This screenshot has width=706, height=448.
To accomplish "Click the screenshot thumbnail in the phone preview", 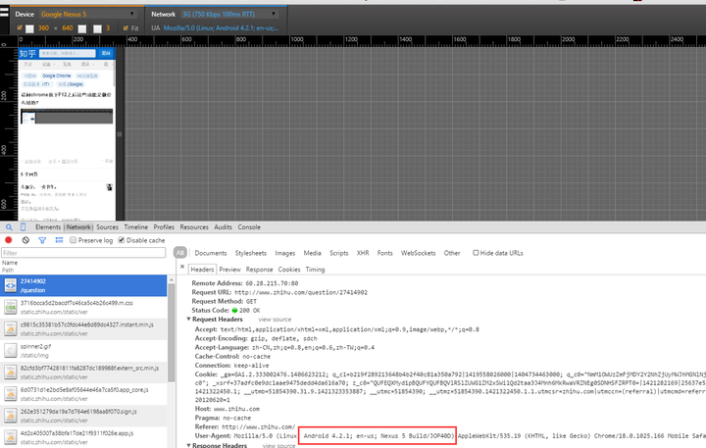I will [67, 116].
